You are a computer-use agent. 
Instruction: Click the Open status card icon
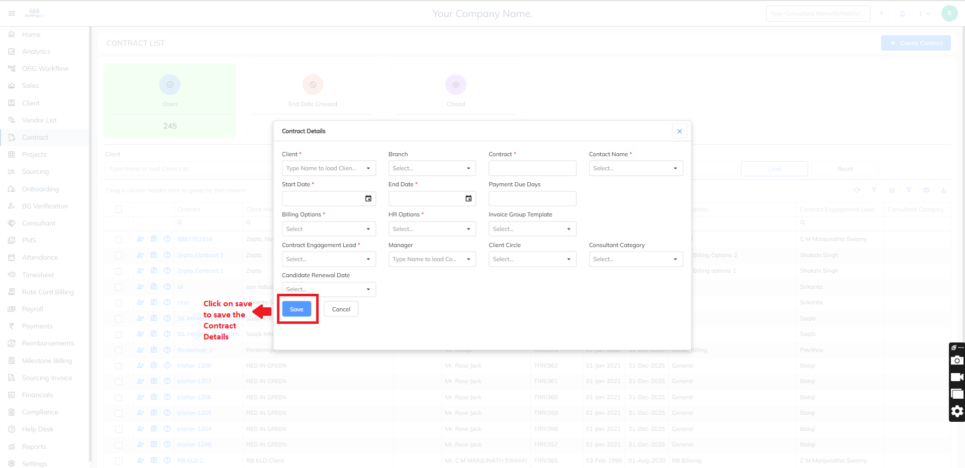click(170, 85)
